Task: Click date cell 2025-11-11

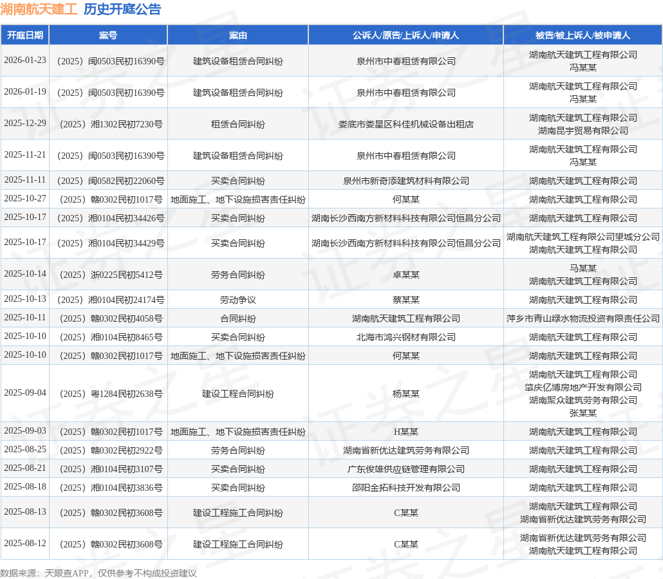Action: 25,180
